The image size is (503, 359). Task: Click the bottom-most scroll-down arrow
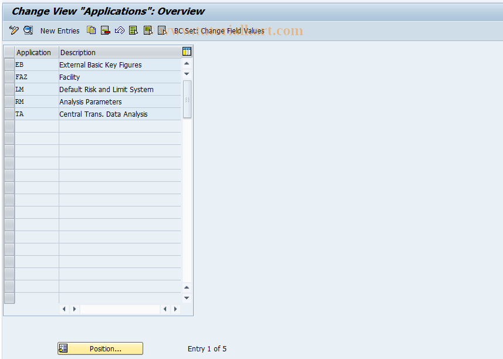pos(187,298)
